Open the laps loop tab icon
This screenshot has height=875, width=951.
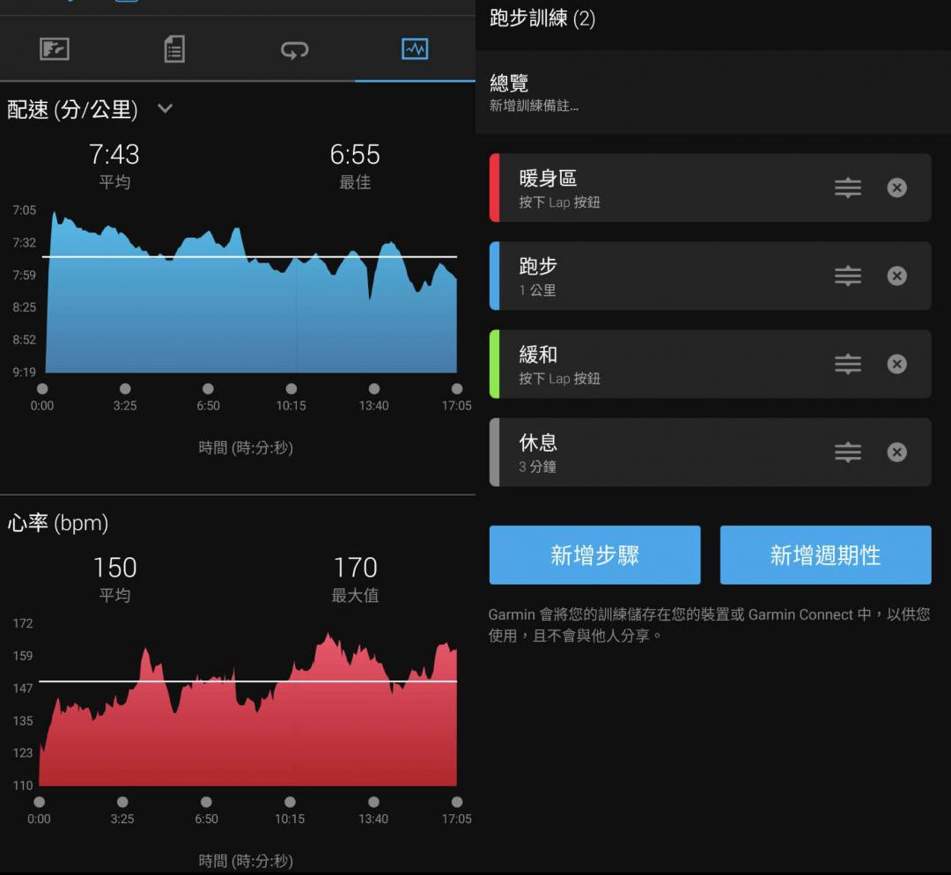click(294, 50)
